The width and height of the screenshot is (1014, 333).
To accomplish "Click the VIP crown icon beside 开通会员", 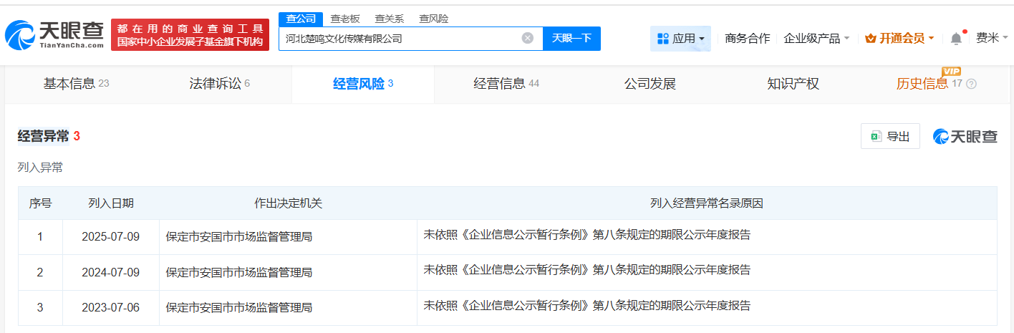I will [871, 39].
